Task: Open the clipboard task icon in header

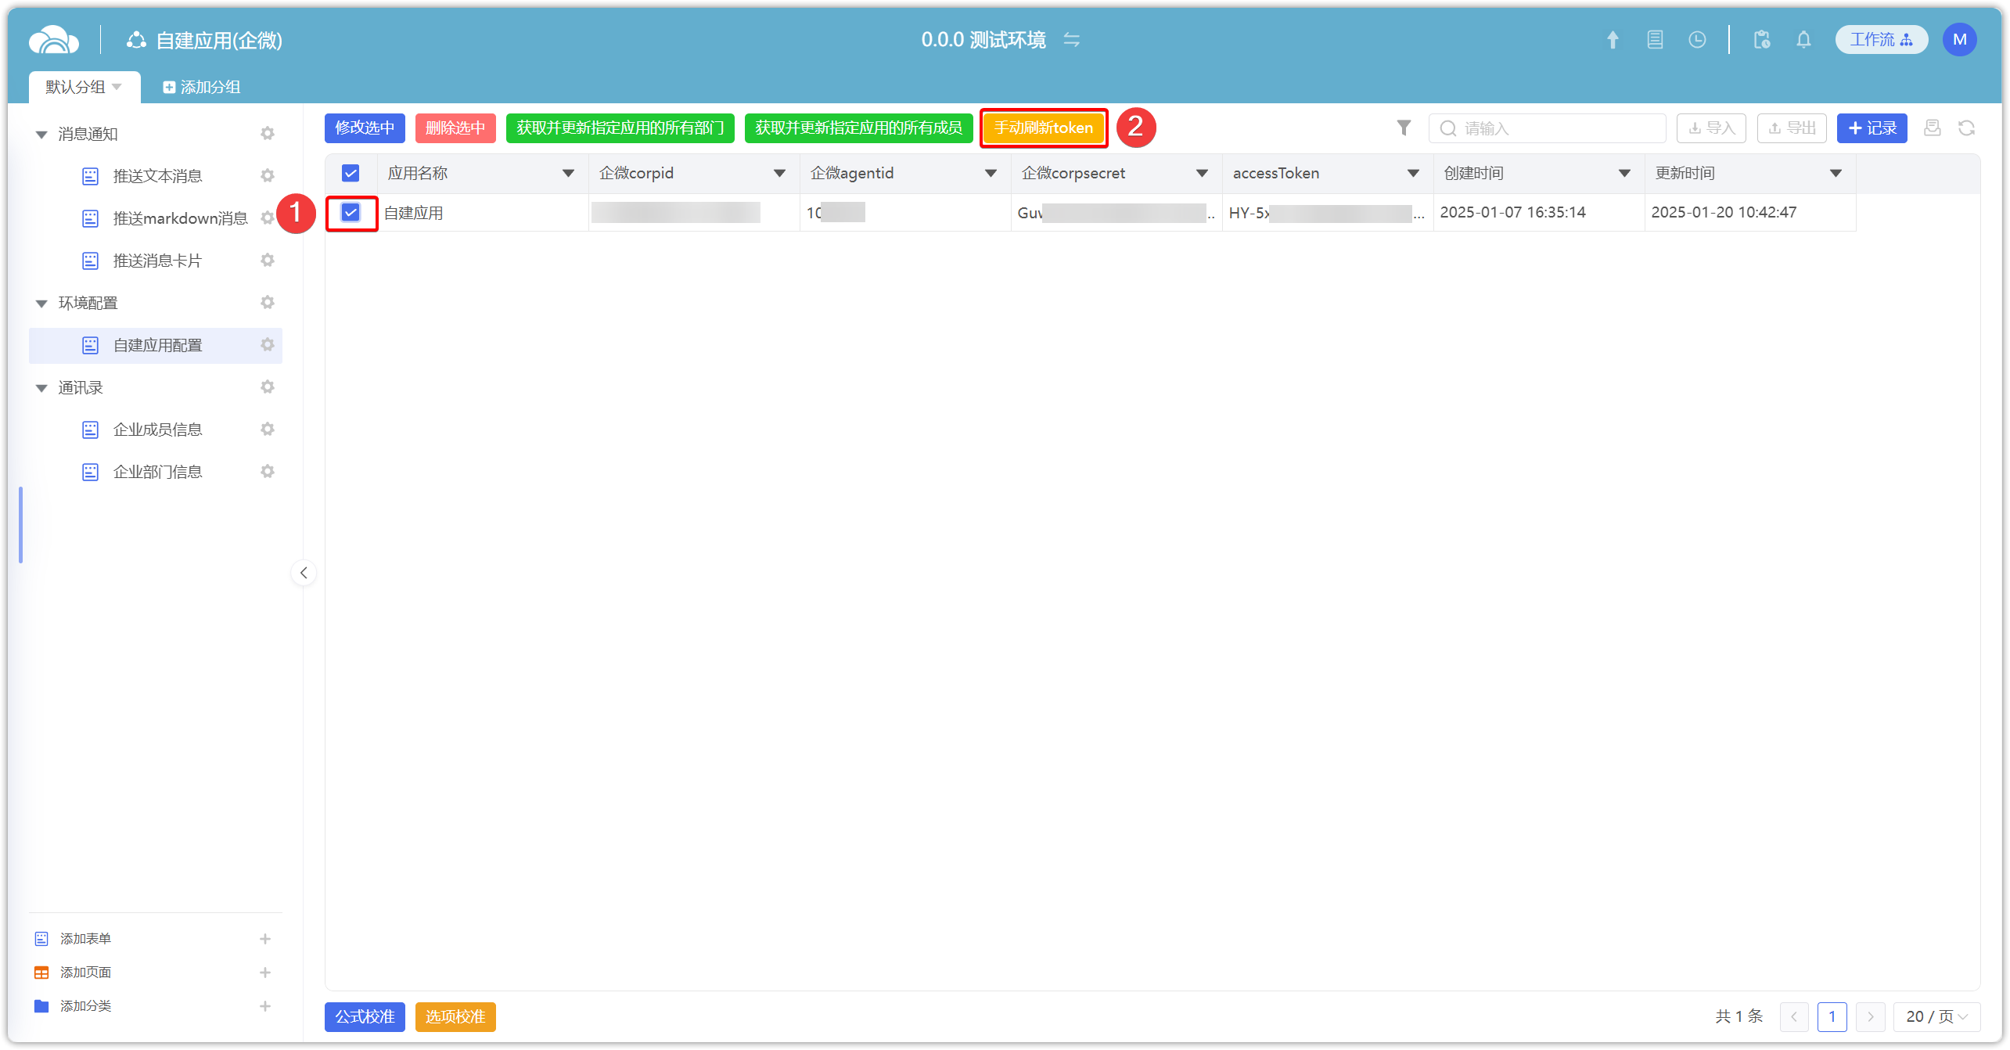Action: pos(1761,40)
